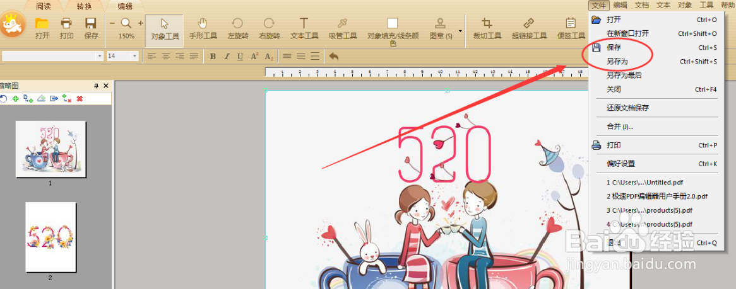Expand the Stamp tool dropdown arrow
Viewport: 736px width, 289px height.
coord(460,31)
